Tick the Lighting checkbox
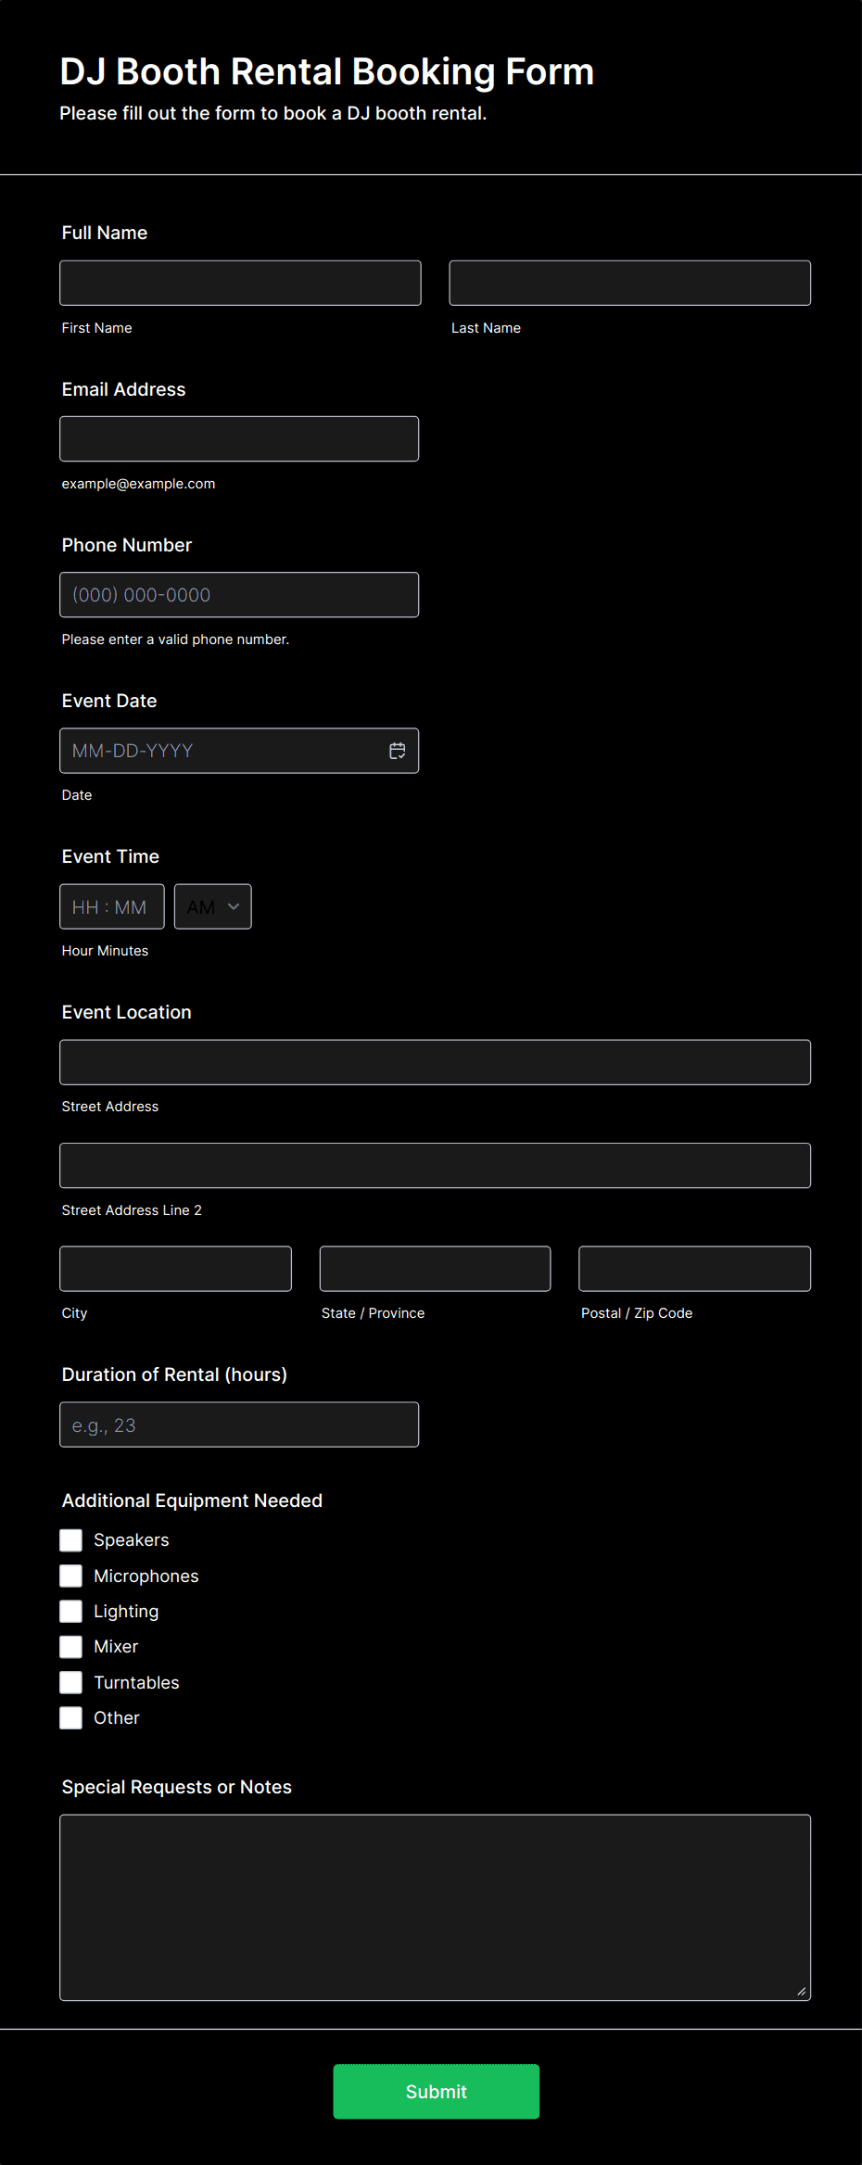Screen dimensions: 862x2165 tap(71, 1612)
